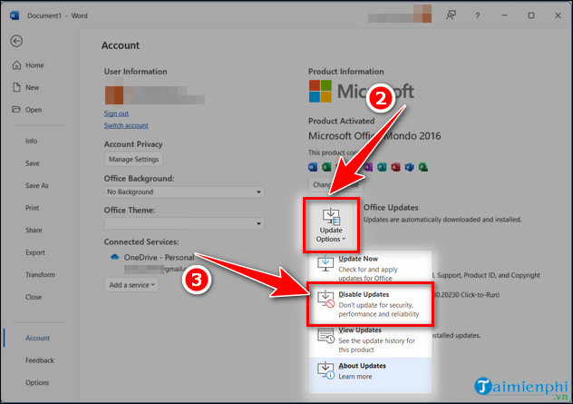This screenshot has height=404, width=573.
Task: Select Open in the sidebar
Action: click(x=26, y=110)
